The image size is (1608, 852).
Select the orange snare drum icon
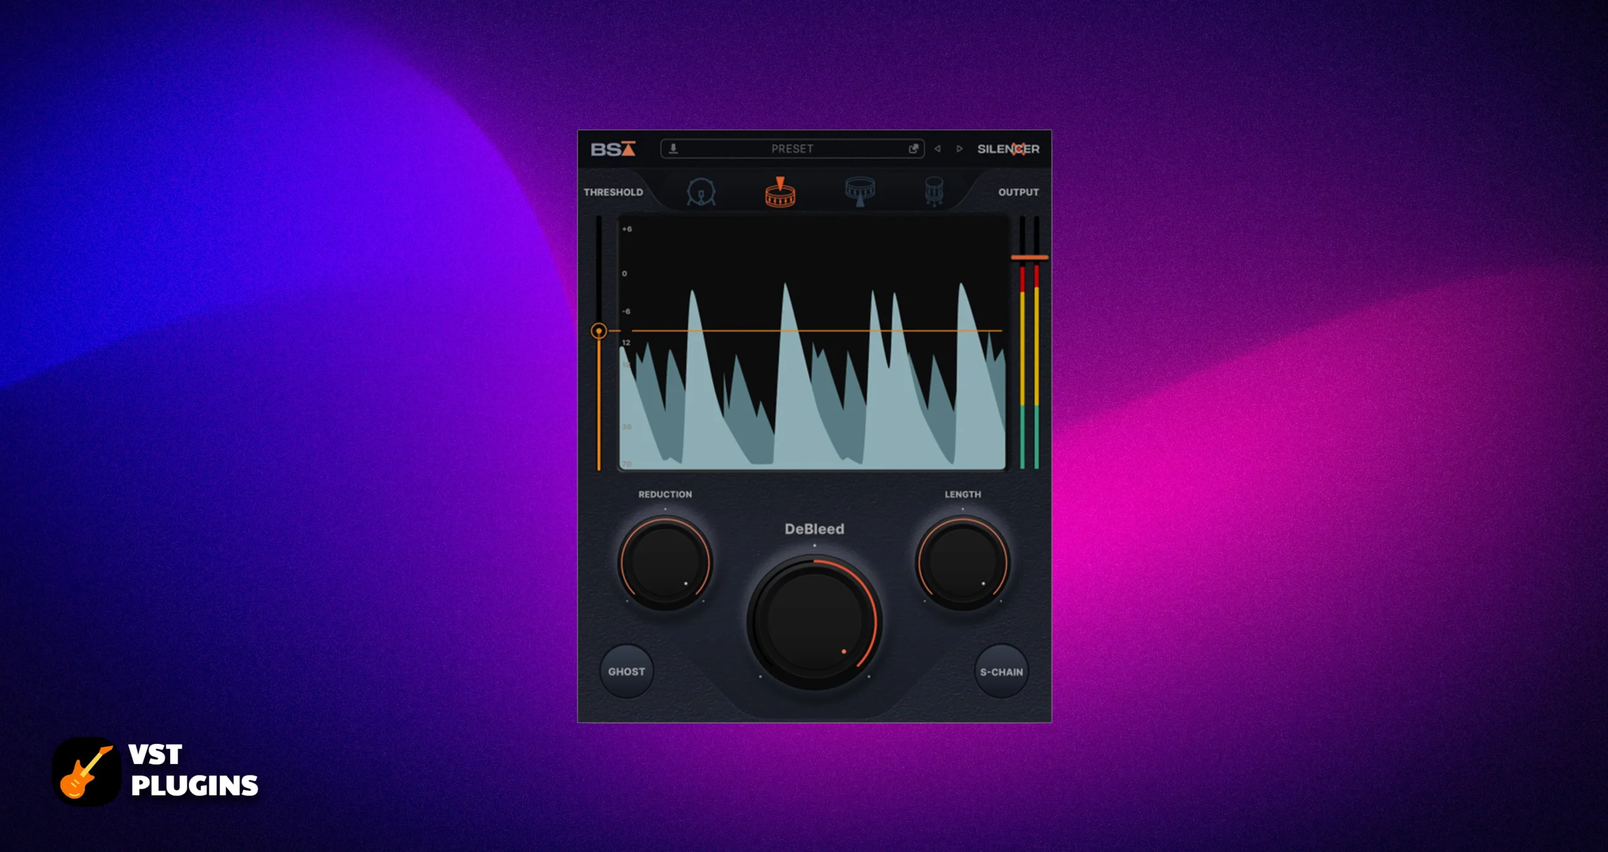pos(780,192)
